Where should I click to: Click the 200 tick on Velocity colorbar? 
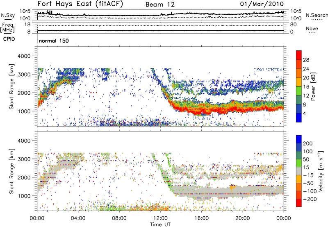308,143
